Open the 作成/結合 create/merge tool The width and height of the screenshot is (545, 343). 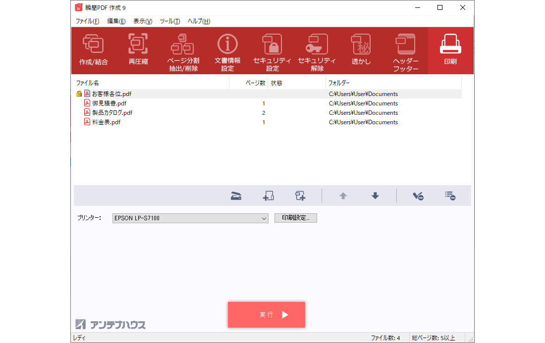[94, 50]
